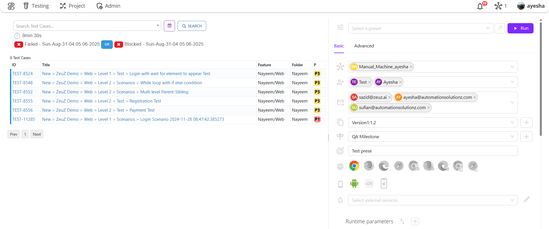Click the edit pencil beside external services
This screenshot has height=229, width=549.
coord(526,200)
